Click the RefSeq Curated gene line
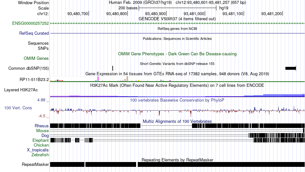 (178, 33)
